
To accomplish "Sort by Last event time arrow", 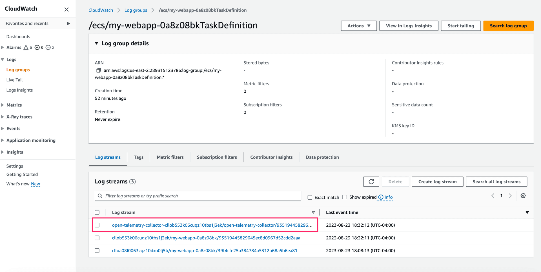I will tap(527, 212).
